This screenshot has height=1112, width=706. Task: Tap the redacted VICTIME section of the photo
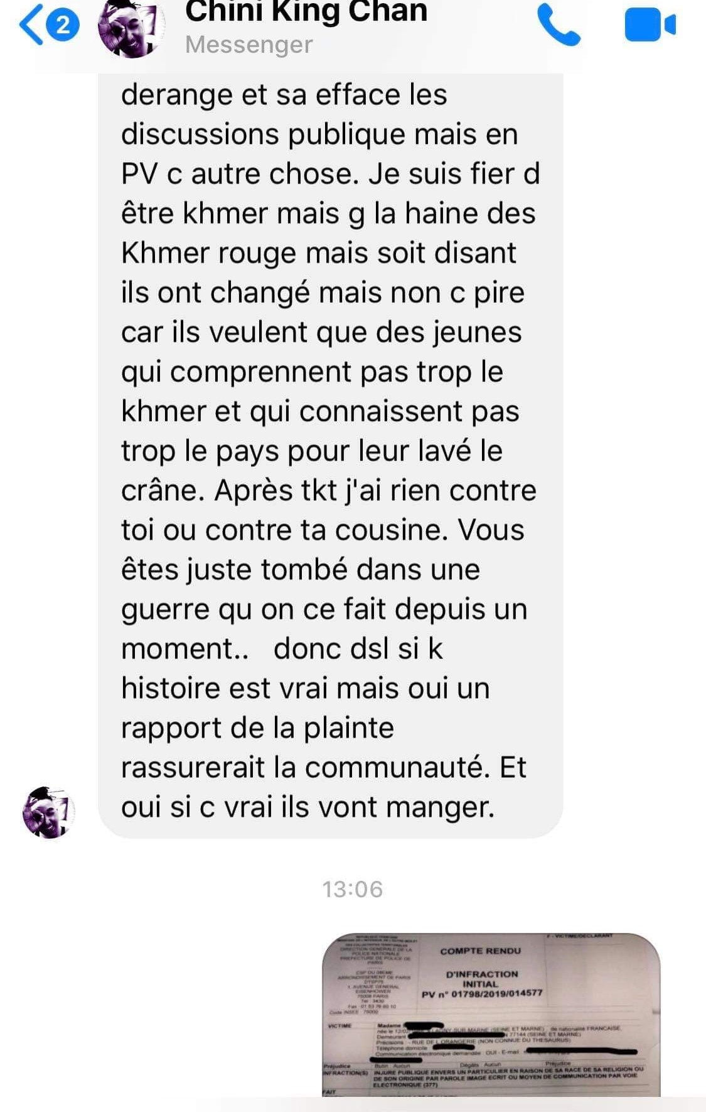click(x=480, y=1041)
